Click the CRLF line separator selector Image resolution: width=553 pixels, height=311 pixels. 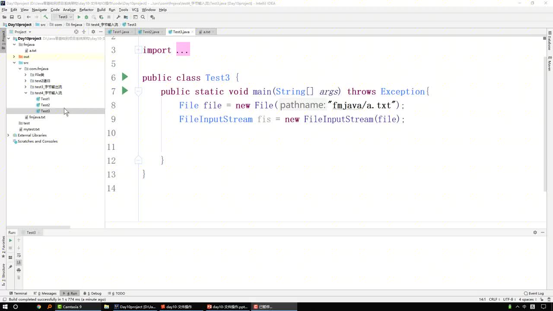[493, 299]
